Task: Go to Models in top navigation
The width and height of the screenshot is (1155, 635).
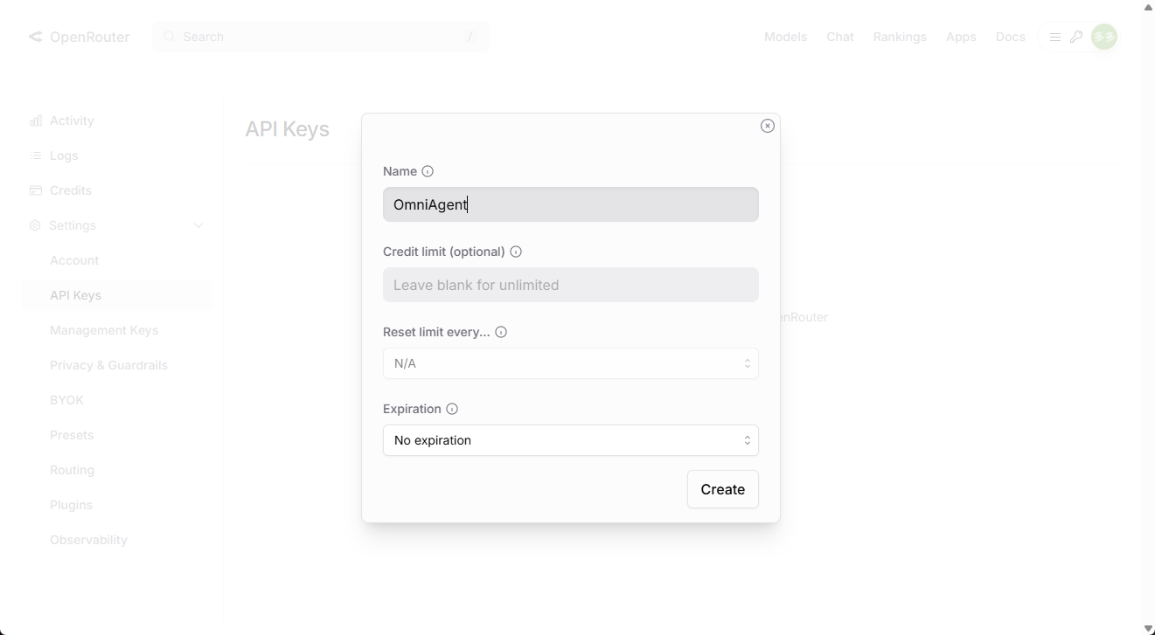Action: (x=785, y=37)
